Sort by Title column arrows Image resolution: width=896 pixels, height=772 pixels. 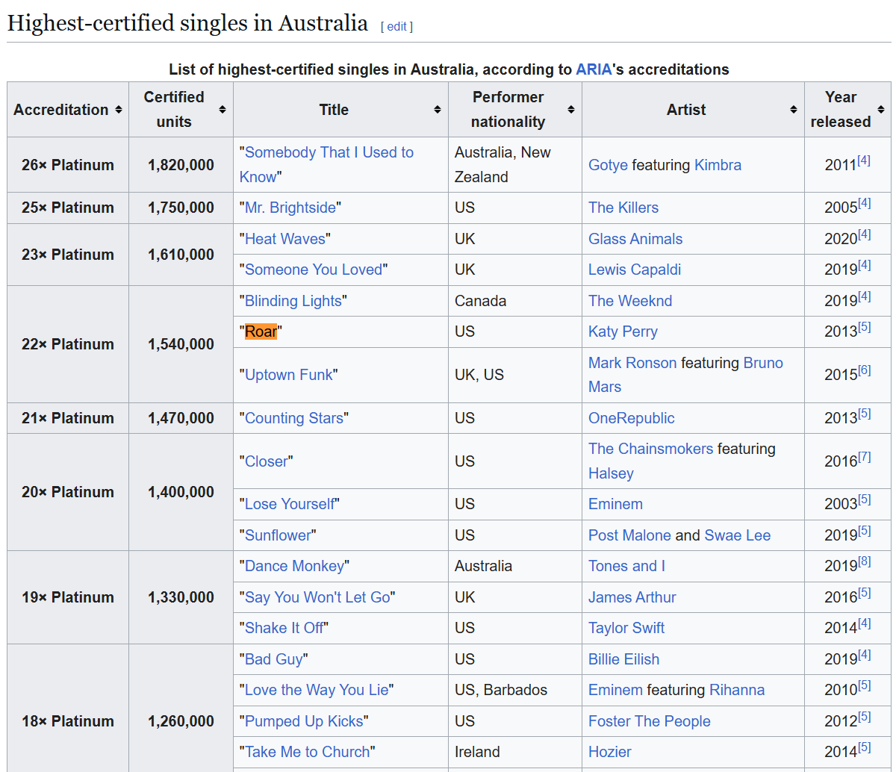click(x=437, y=110)
